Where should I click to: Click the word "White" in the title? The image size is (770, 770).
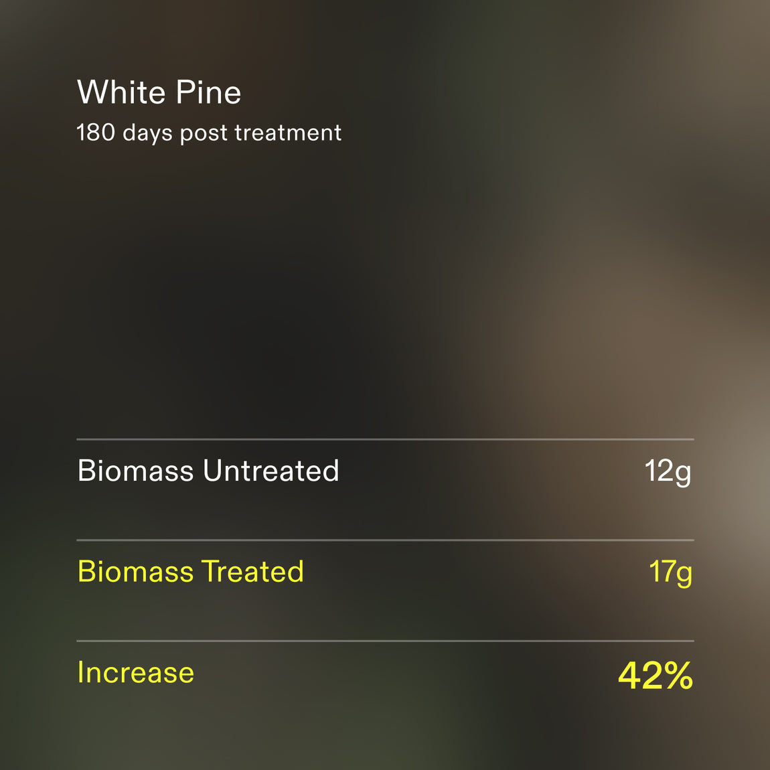[x=121, y=92]
